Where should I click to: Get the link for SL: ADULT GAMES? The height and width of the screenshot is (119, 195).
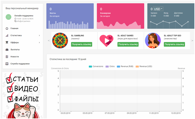[128, 44]
